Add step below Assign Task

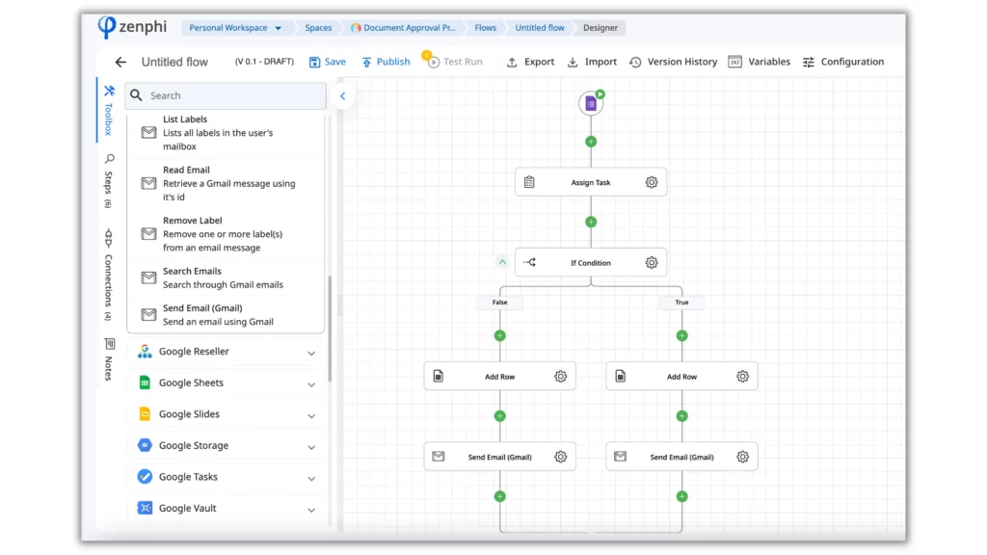591,223
